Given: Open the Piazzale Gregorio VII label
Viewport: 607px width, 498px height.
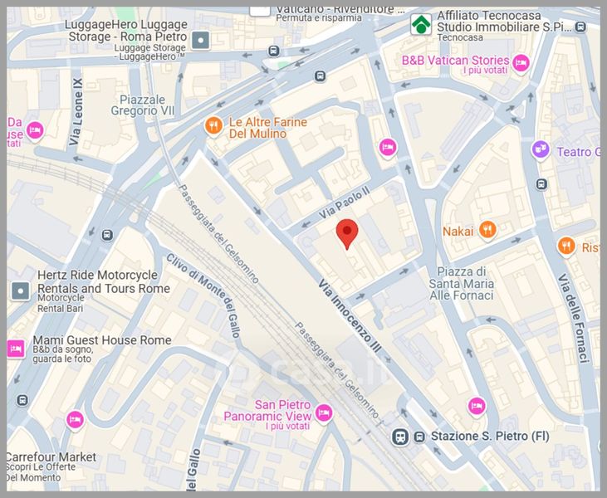Looking at the screenshot, I should pyautogui.click(x=143, y=105).
